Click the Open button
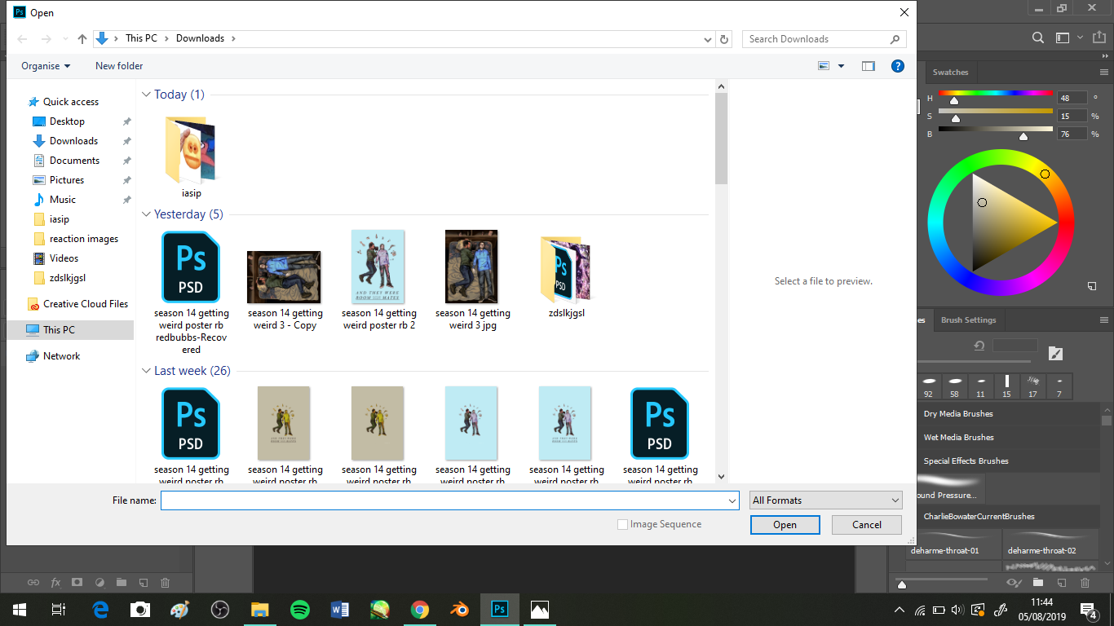The image size is (1114, 626). click(x=785, y=524)
